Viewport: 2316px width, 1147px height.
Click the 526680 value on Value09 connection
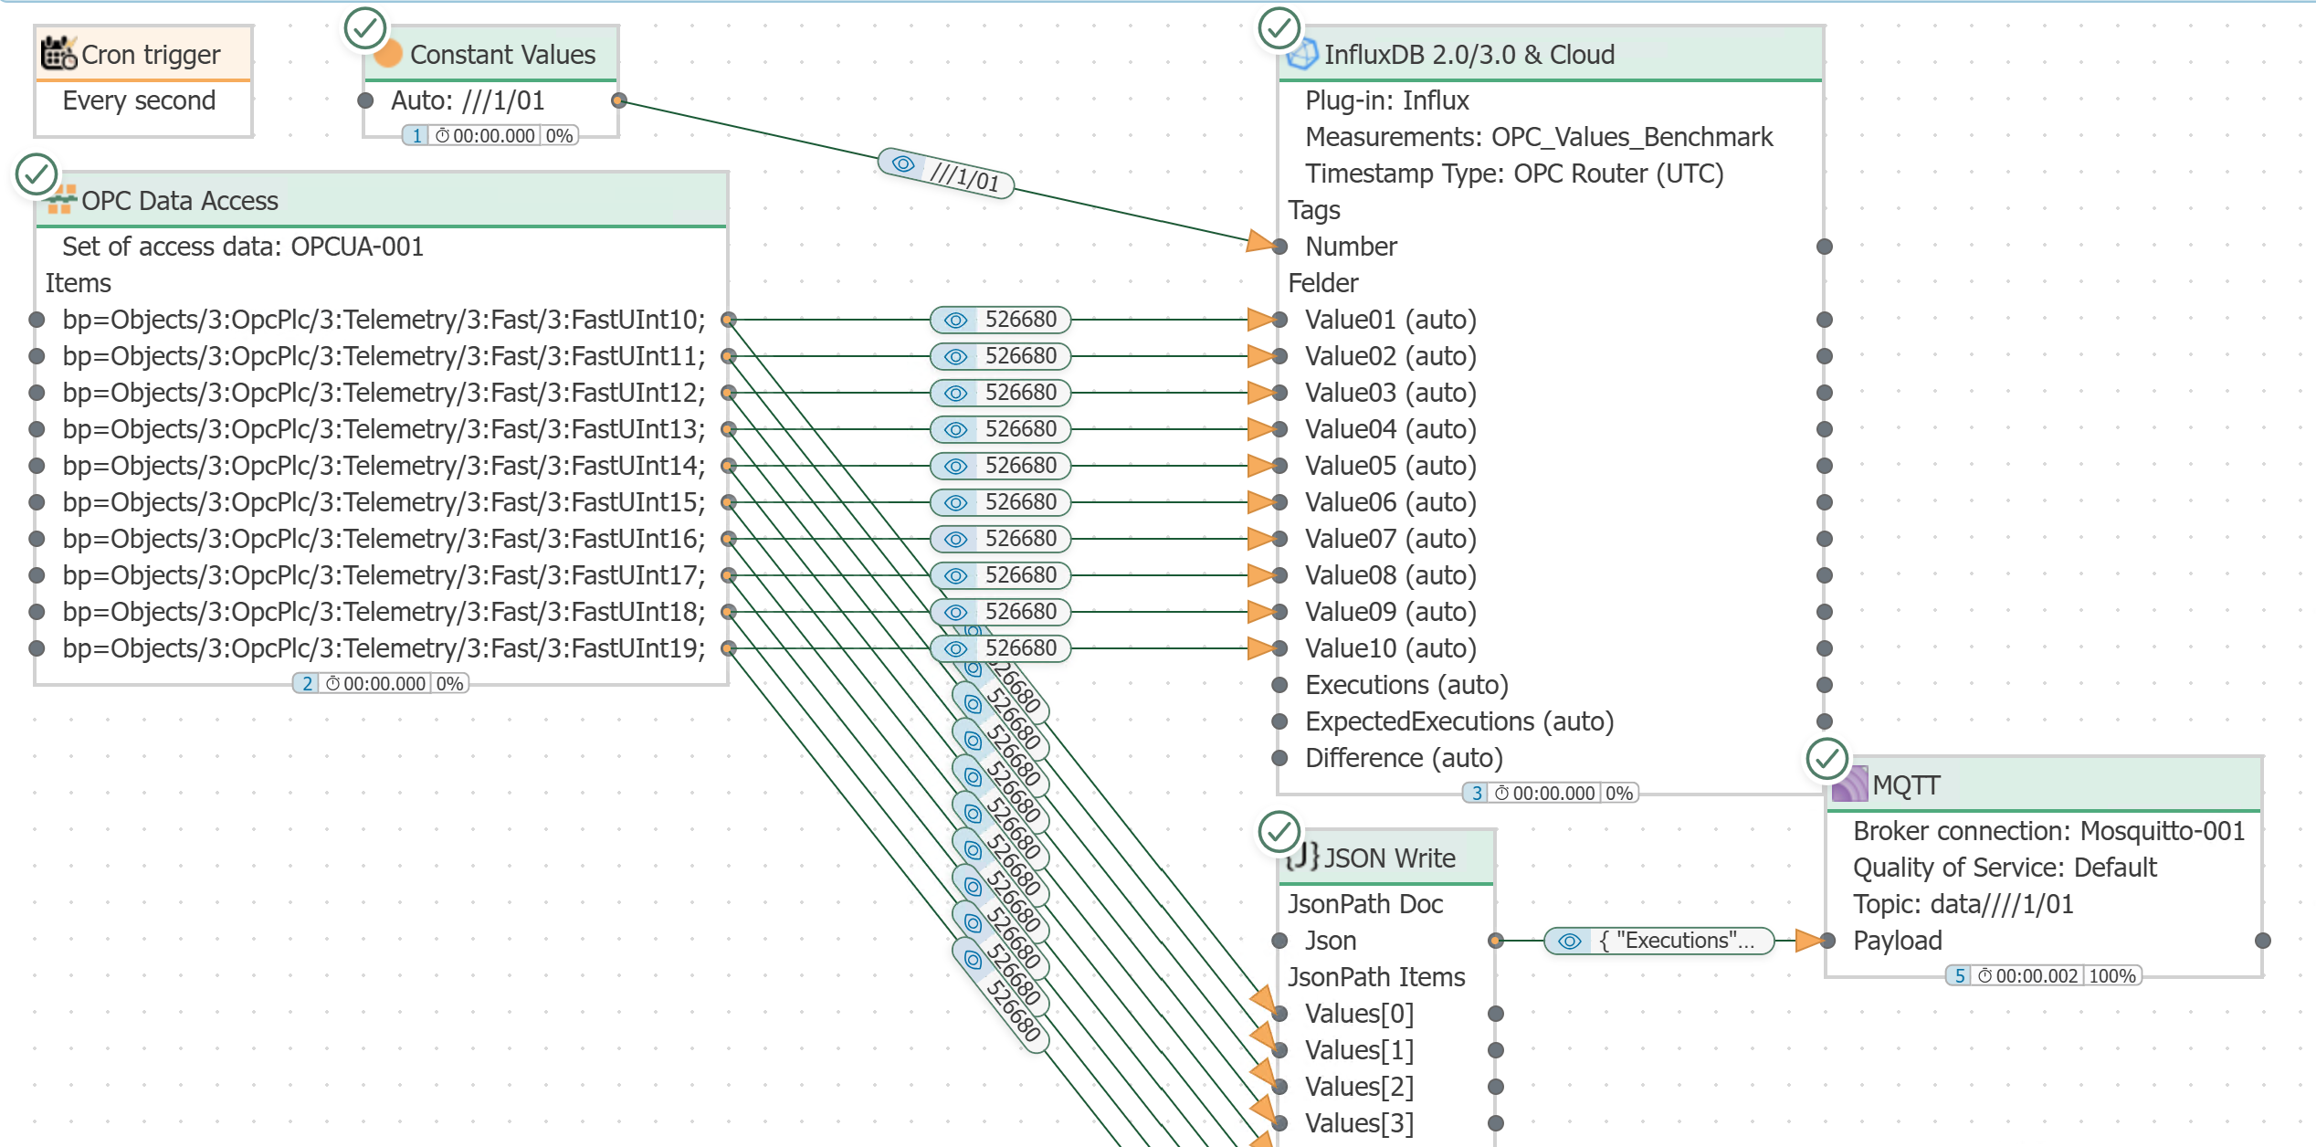(1020, 612)
